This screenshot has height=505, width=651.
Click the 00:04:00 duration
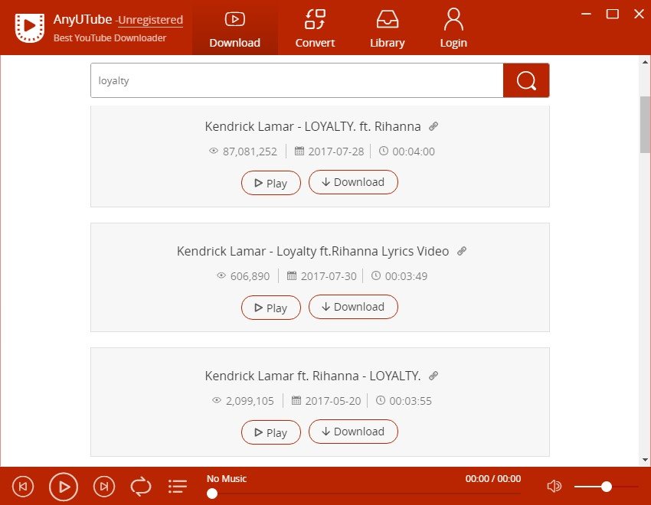point(414,151)
